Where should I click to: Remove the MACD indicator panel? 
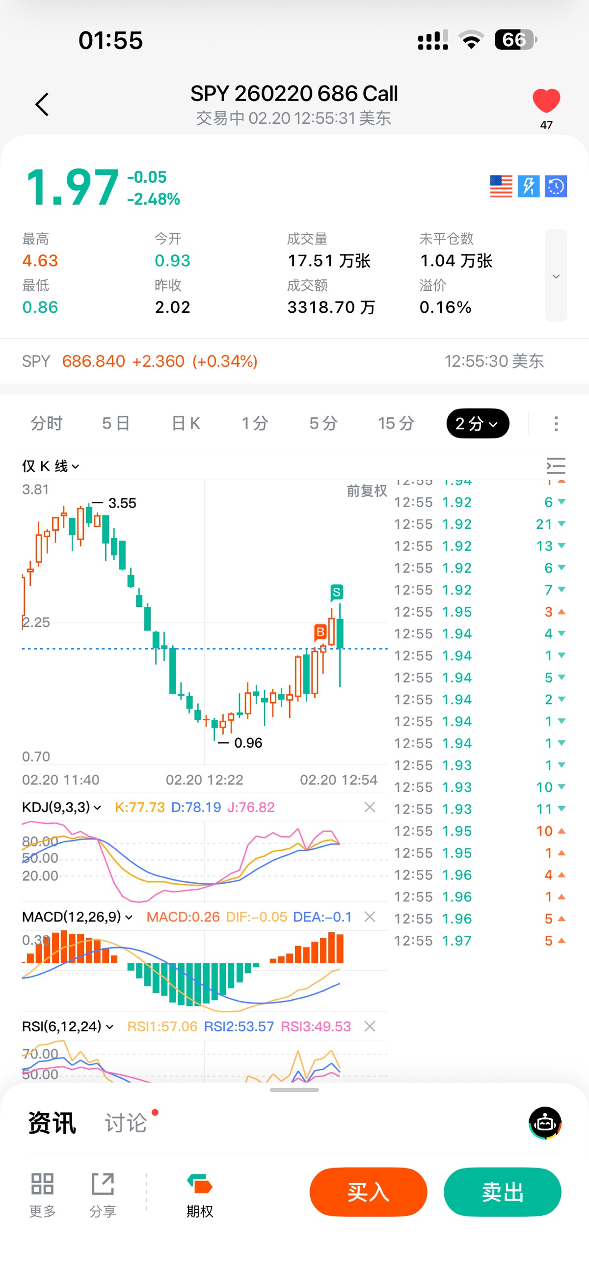tap(370, 917)
